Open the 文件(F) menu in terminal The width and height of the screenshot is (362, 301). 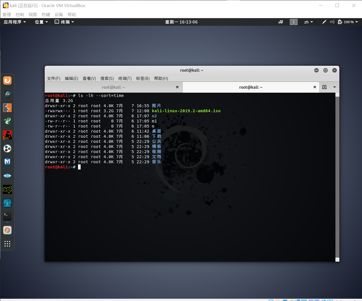pos(53,79)
